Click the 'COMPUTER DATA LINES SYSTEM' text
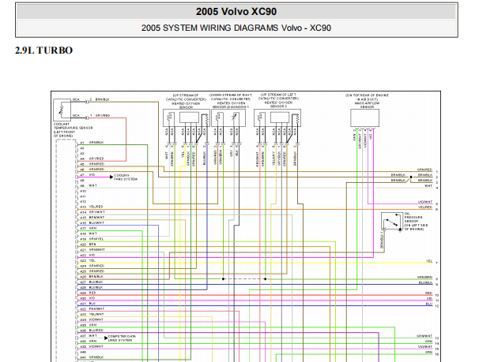479x362 pixels. (x=123, y=338)
